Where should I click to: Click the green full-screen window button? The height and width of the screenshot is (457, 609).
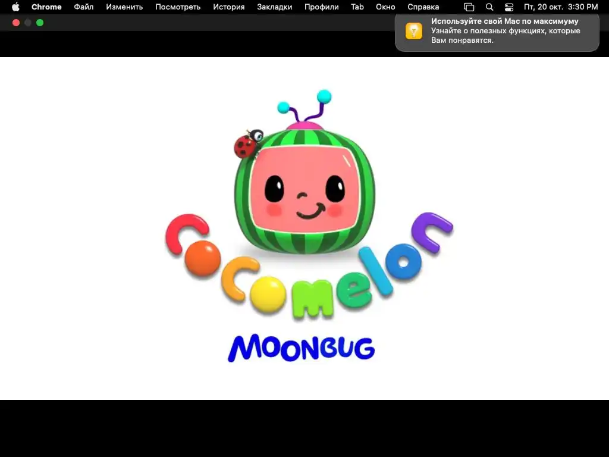pos(40,23)
